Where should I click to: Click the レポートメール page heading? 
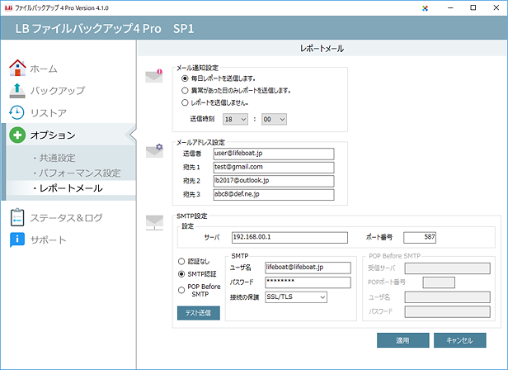click(322, 49)
